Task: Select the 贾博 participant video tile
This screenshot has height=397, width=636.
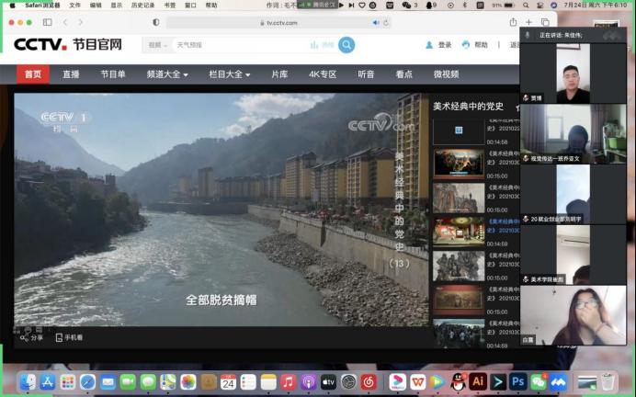Action: coord(574,73)
